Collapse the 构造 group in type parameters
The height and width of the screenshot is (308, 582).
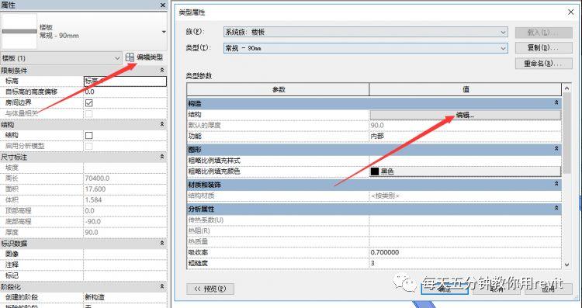click(556, 102)
